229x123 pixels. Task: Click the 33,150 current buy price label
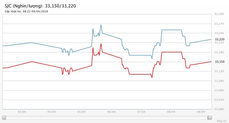pyautogui.click(x=220, y=61)
